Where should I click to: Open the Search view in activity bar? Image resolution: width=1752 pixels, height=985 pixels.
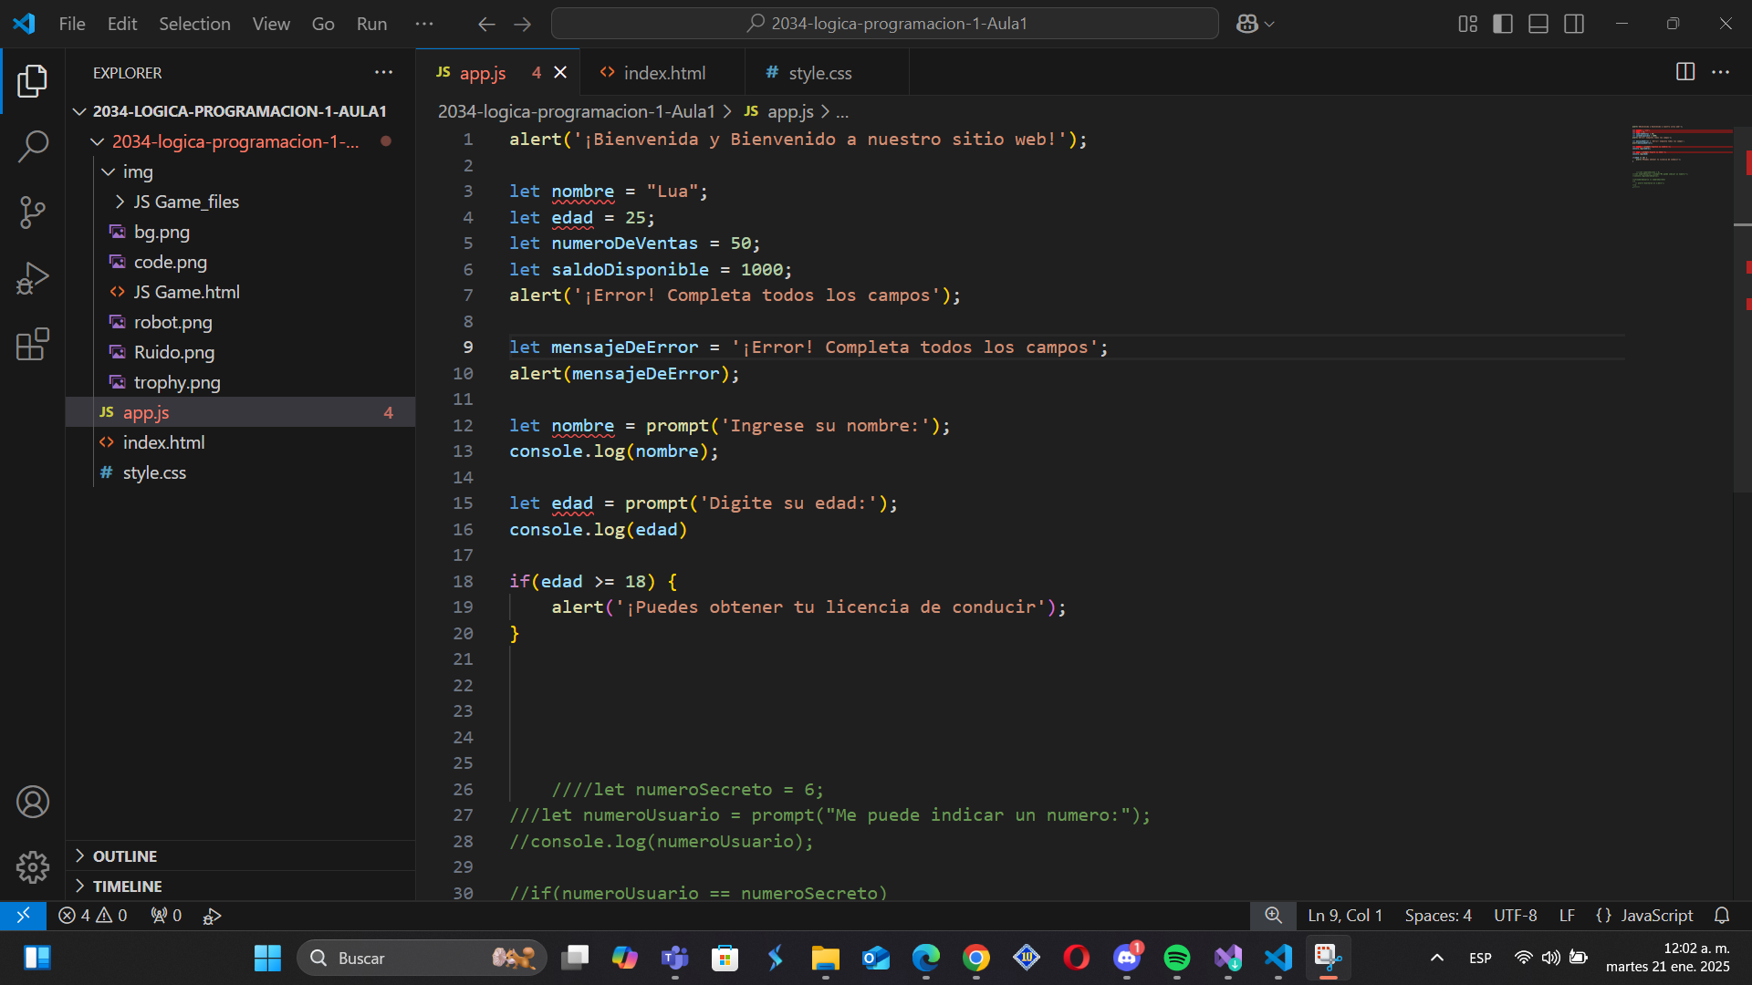tap(33, 146)
